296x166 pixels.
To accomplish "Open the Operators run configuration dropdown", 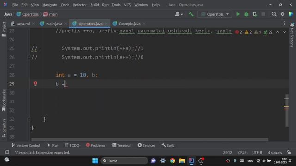I will pos(215,14).
